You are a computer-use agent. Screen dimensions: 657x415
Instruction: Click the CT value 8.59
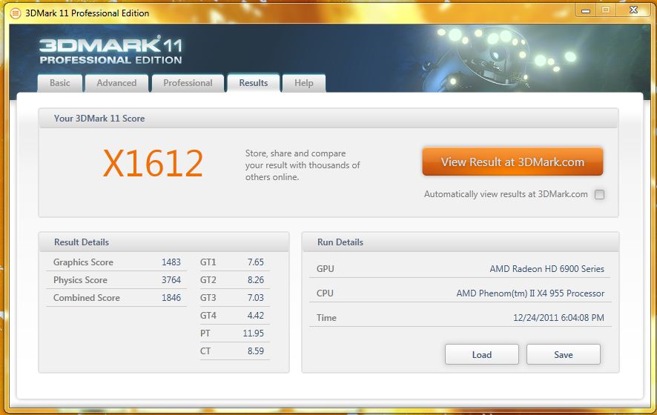pyautogui.click(x=256, y=351)
